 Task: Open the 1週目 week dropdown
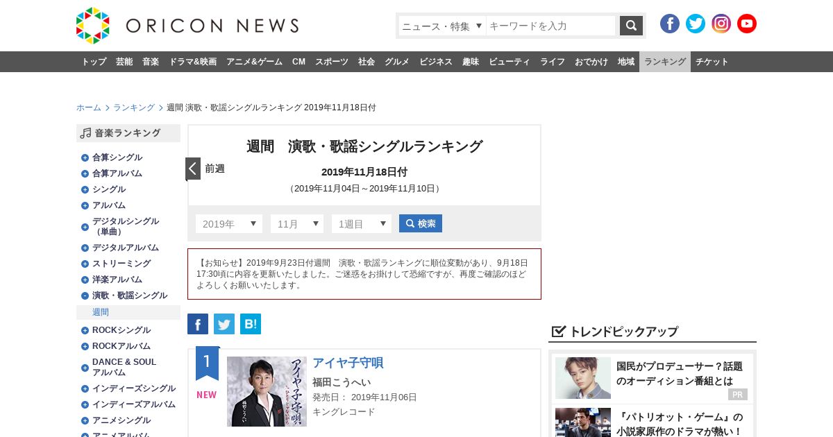click(x=362, y=223)
